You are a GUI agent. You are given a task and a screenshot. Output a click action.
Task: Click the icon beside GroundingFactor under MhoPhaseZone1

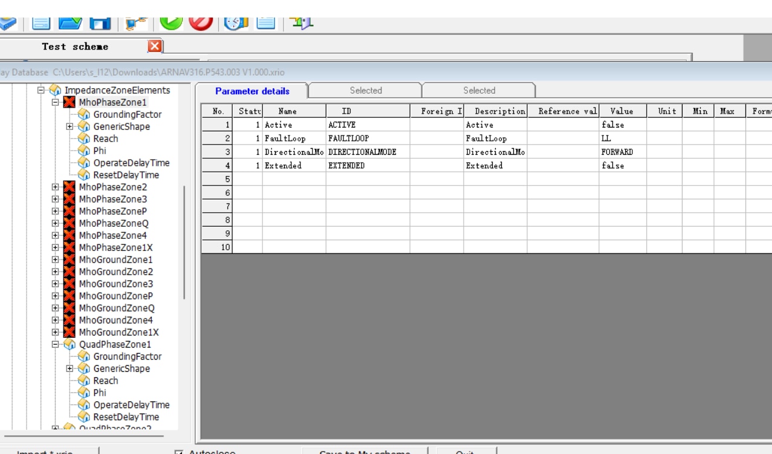[x=84, y=114]
